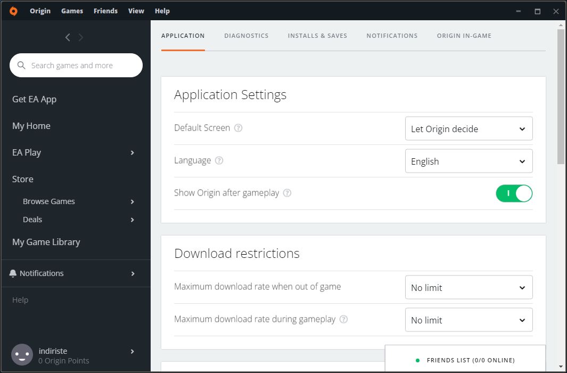Click the search magnifier icon
Viewport: 567px width, 373px height.
click(x=21, y=66)
